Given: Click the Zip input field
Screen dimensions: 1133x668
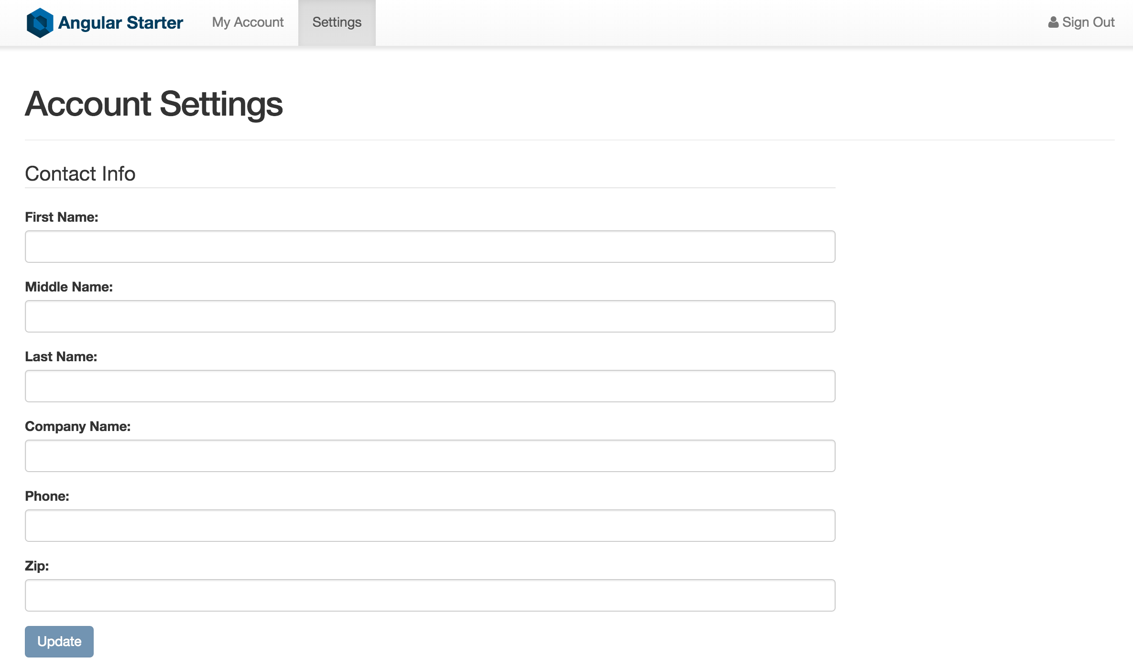Looking at the screenshot, I should click(430, 595).
